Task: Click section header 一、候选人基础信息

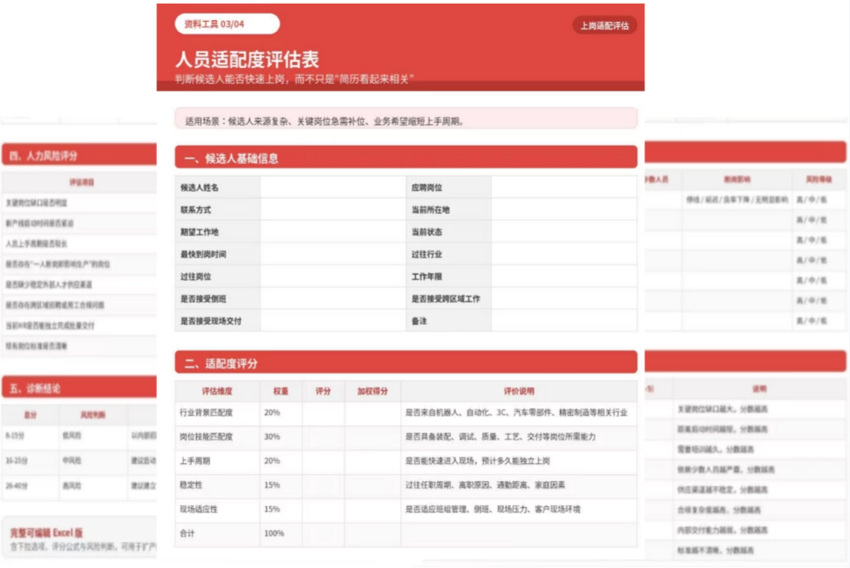Action: pyautogui.click(x=406, y=158)
